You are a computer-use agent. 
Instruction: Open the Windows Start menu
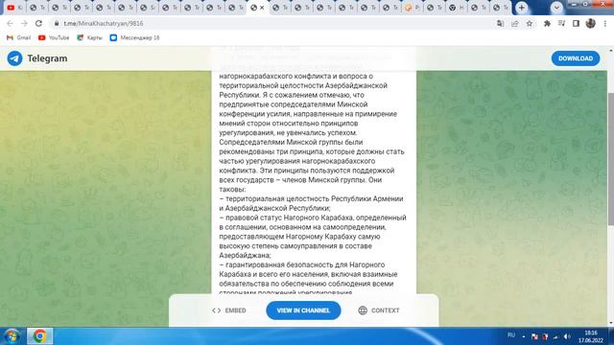tap(12, 336)
